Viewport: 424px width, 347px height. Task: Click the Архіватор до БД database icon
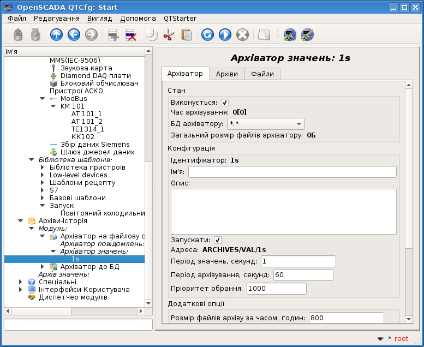53,267
